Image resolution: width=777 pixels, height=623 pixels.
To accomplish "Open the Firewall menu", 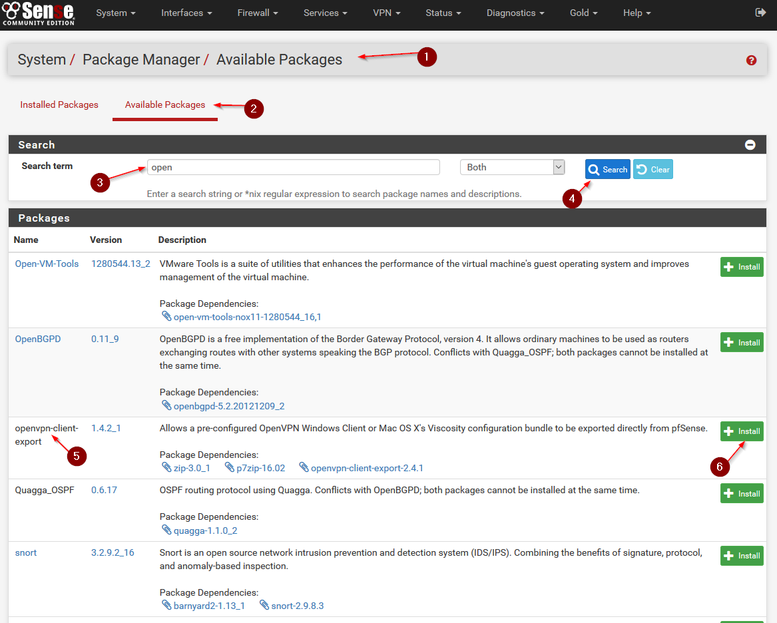I will [257, 13].
